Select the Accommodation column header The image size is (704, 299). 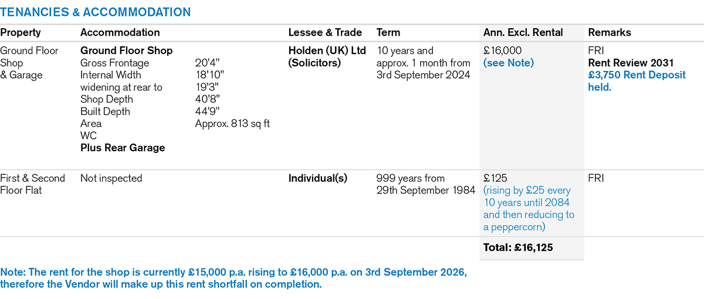120,33
